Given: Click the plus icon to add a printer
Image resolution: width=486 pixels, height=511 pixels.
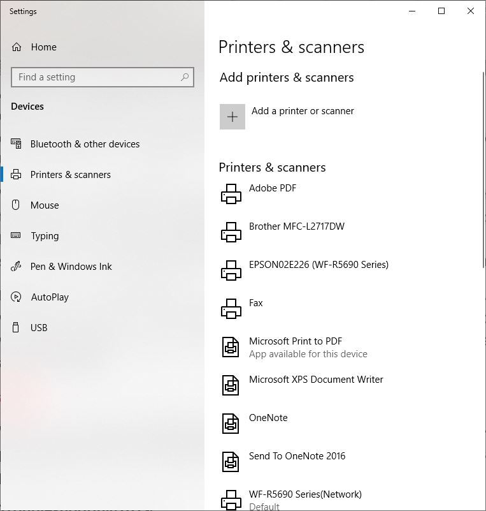Looking at the screenshot, I should point(232,117).
